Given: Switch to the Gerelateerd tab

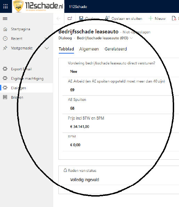Looking at the screenshot, I should 116,49.
